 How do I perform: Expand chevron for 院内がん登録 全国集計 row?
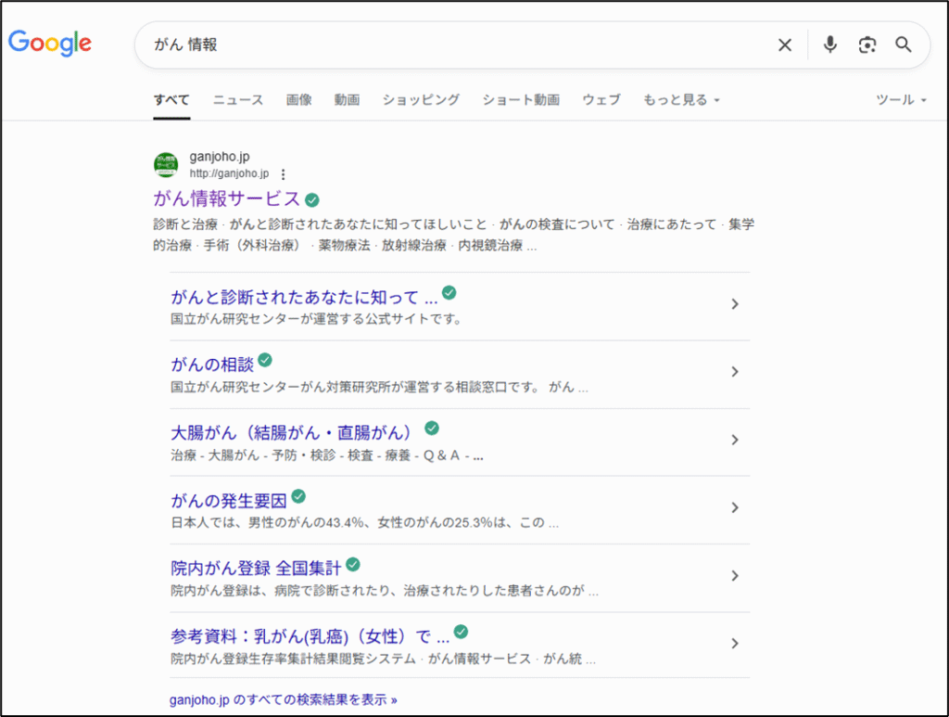(734, 575)
